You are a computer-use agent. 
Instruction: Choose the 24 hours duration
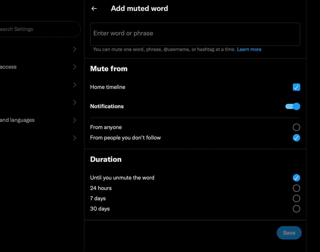(x=296, y=188)
